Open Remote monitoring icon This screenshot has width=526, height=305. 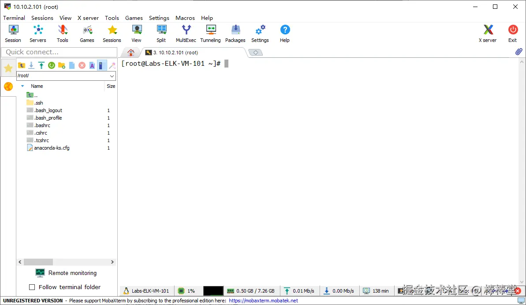click(x=40, y=273)
